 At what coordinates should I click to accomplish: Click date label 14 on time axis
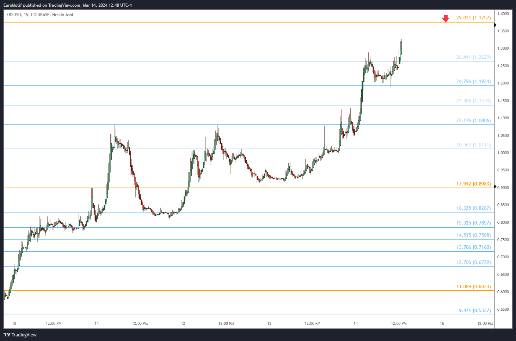356,323
